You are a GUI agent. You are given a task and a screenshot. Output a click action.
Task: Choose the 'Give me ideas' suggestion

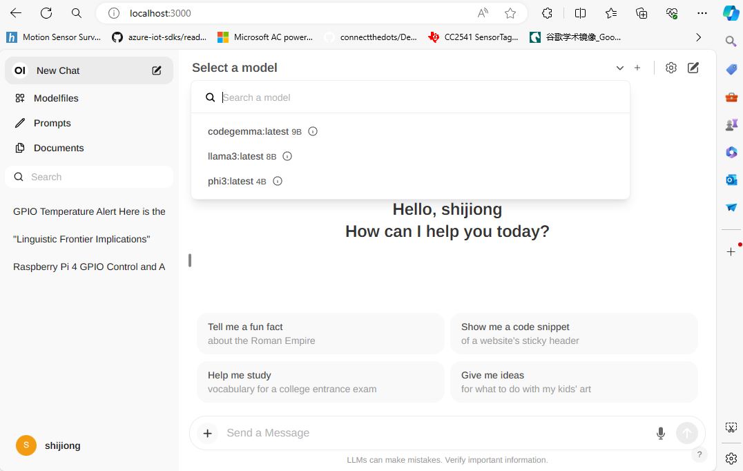[x=574, y=382]
